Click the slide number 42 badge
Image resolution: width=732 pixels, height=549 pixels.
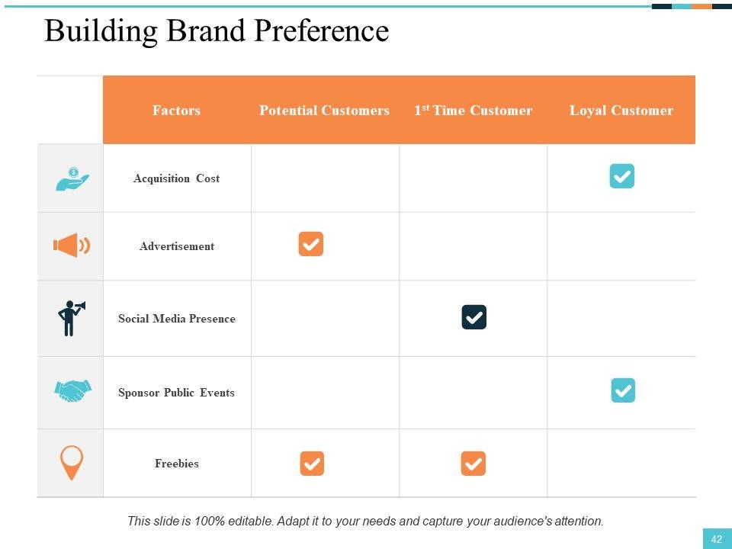coord(716,538)
